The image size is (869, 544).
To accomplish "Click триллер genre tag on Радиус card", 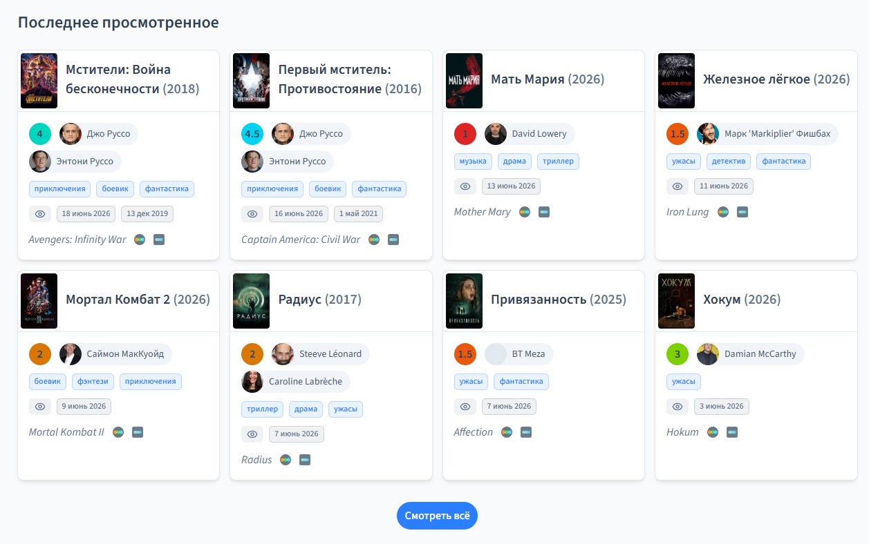I will point(263,409).
